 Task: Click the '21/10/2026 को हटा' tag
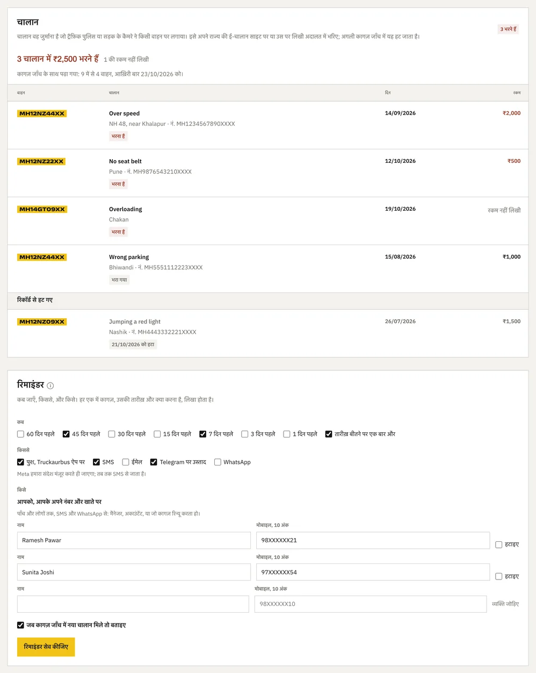click(133, 344)
